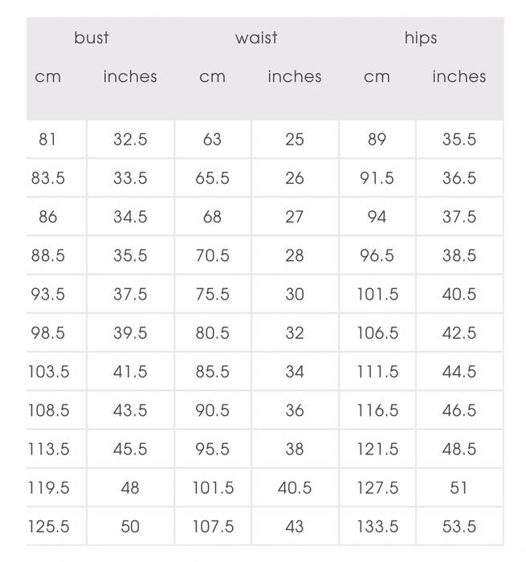Click the 53.5 inches hips cell
Viewport: 526px width, 562px height.
(459, 527)
